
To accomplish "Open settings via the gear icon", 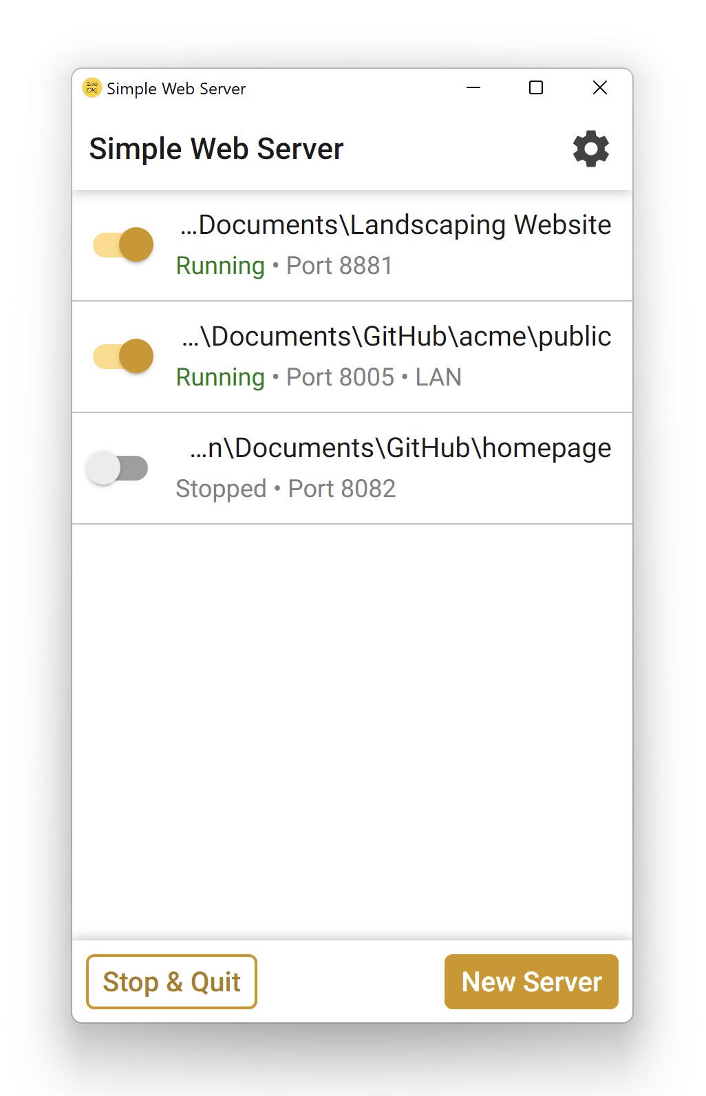I will pyautogui.click(x=590, y=149).
